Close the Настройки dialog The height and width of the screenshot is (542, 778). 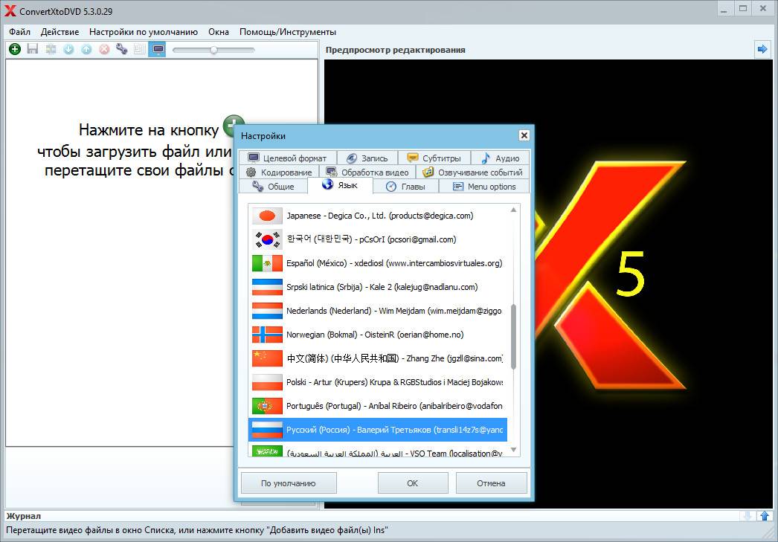(x=524, y=135)
